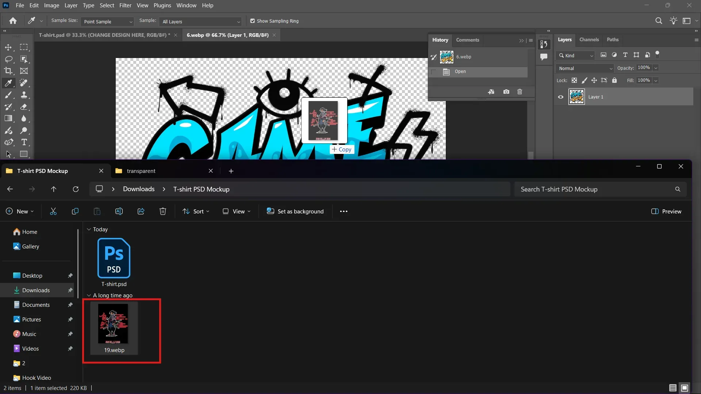Open the Photoshop search icon

(659, 21)
